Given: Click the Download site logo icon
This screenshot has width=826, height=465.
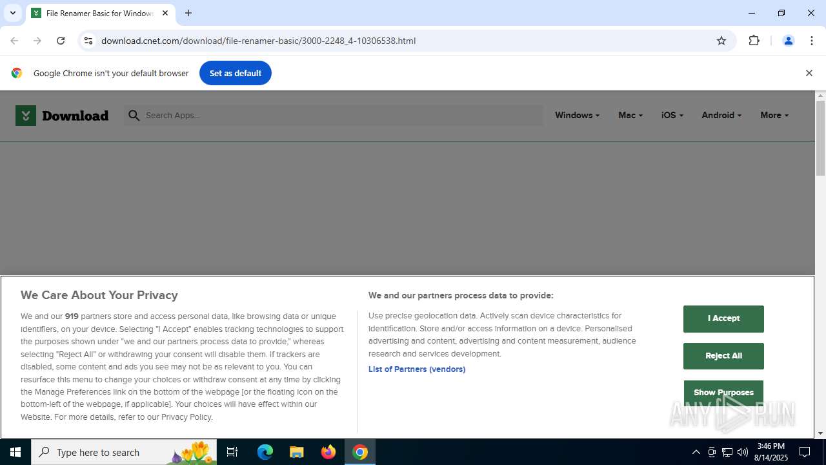Looking at the screenshot, I should (x=26, y=116).
